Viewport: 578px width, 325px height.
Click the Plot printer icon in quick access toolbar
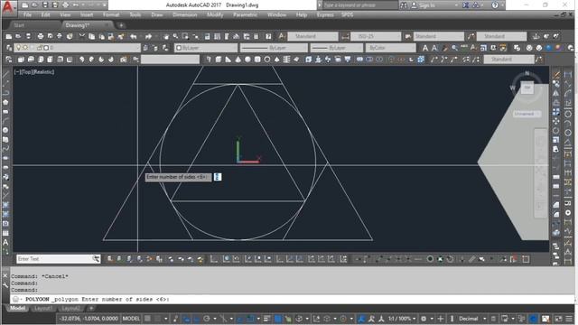[66, 5]
